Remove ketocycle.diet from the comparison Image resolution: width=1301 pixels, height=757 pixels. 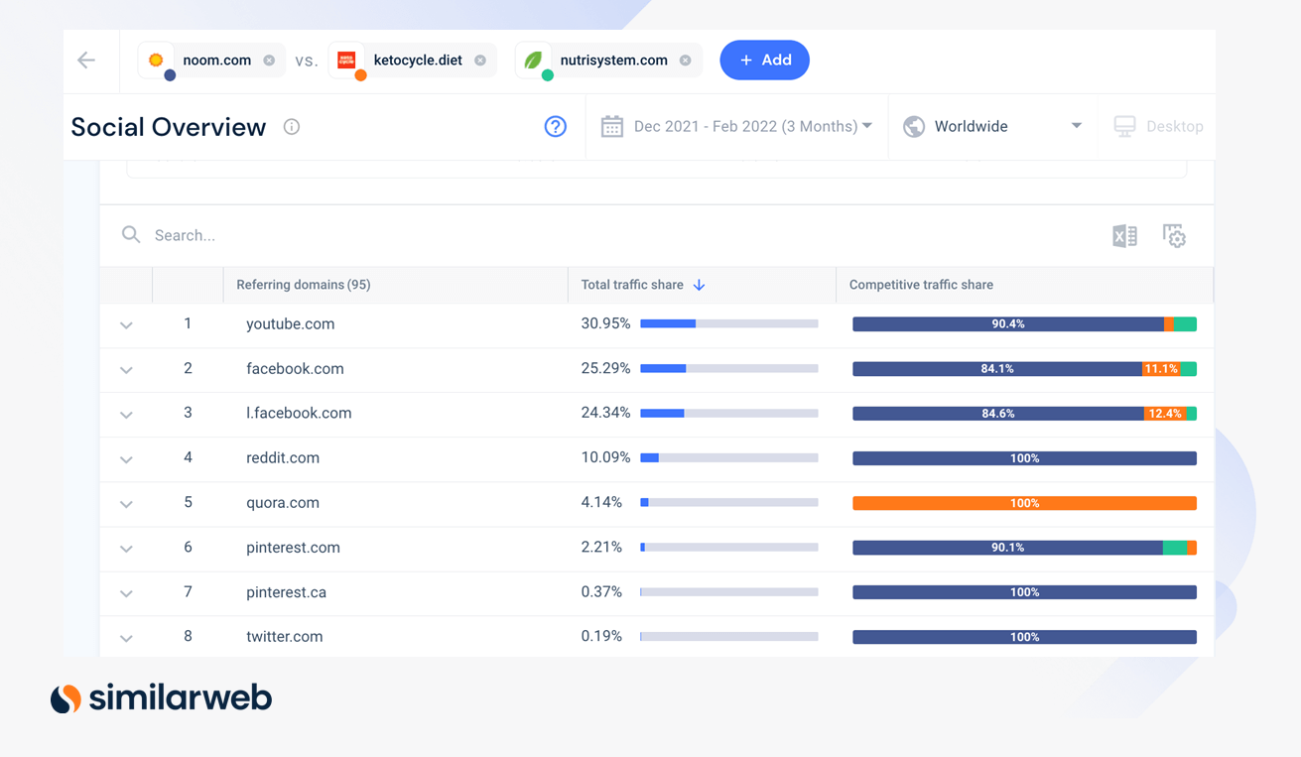click(481, 60)
